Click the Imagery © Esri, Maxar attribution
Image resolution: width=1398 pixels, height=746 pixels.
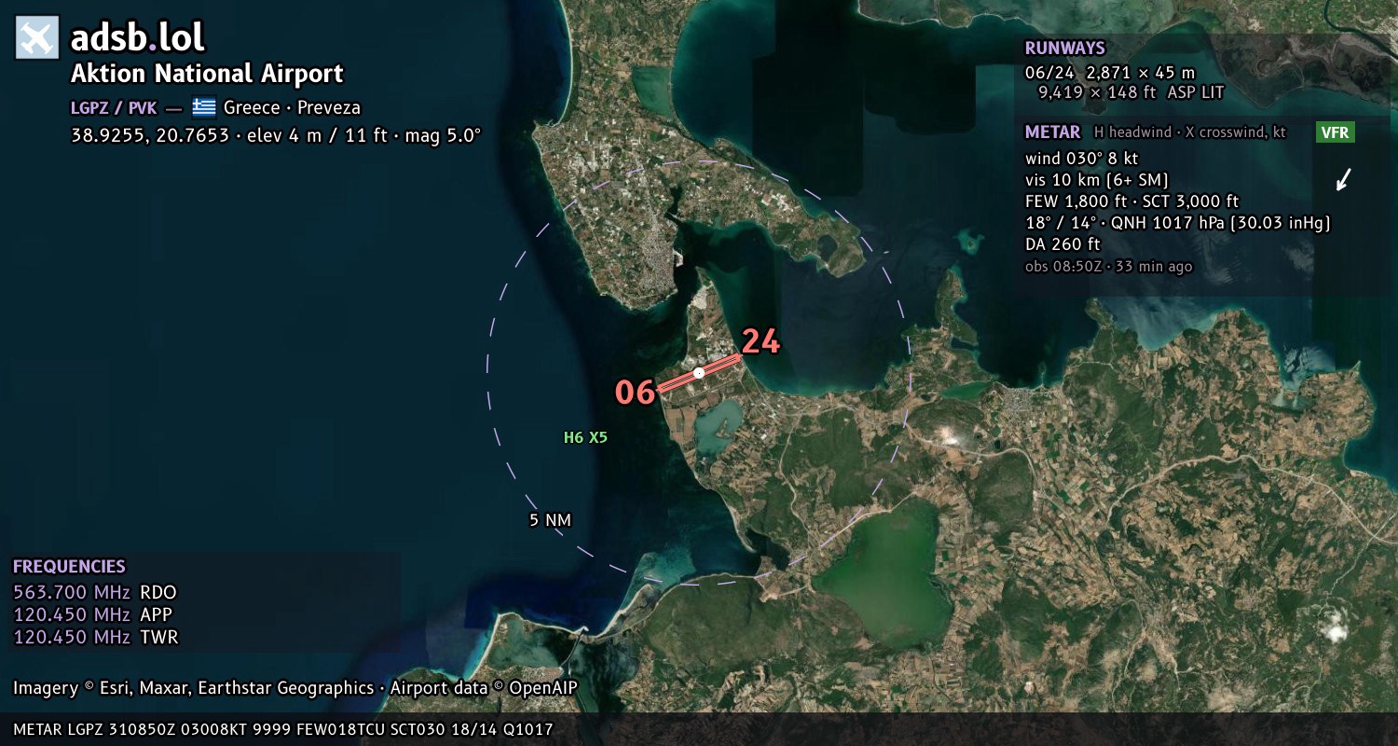point(295,688)
